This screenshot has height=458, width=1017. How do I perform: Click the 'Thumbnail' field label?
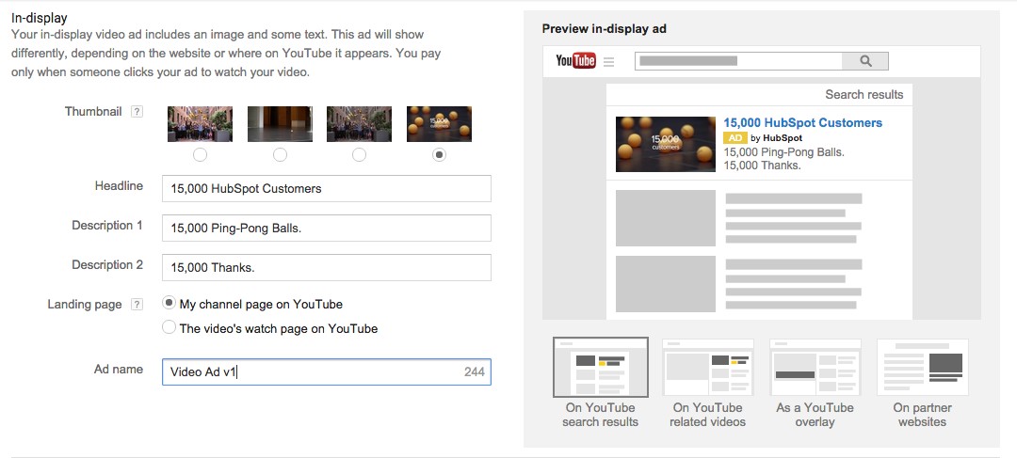pyautogui.click(x=93, y=111)
